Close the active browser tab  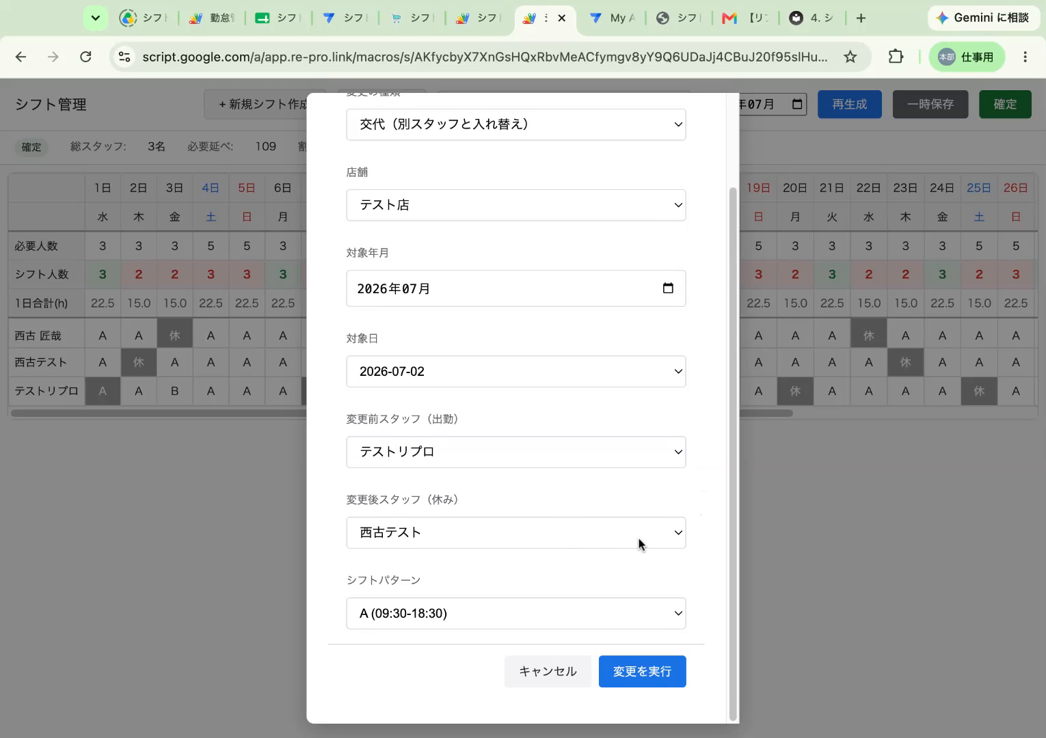[562, 18]
